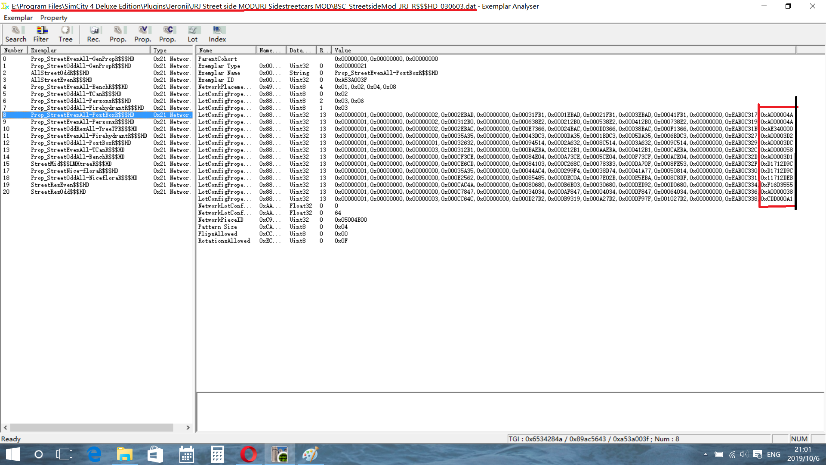Select AllStreetEvenR$$$HD exemplar
Screen dimensions: 826x465
point(97,80)
